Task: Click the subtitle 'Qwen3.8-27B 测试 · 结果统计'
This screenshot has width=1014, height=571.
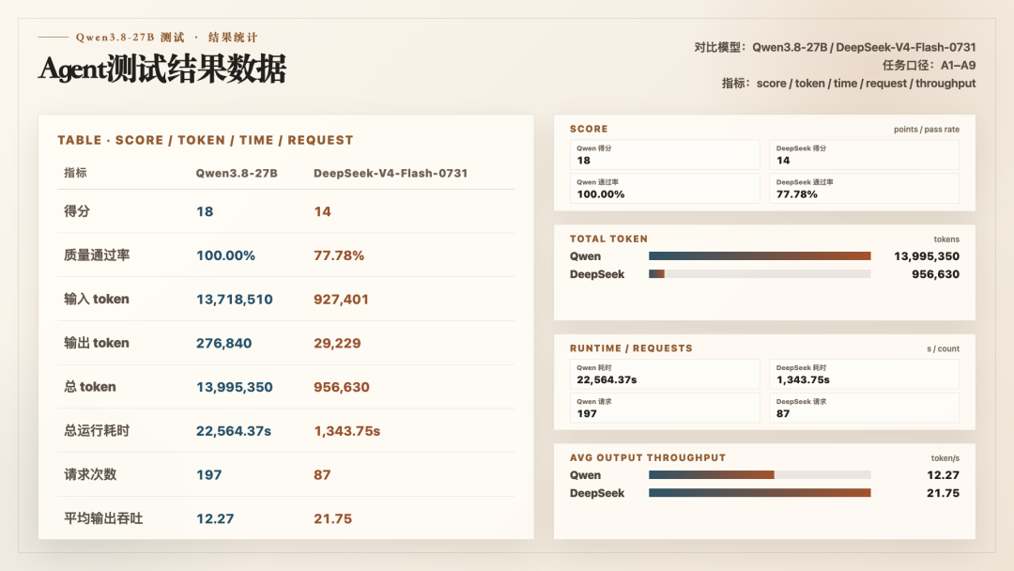Action: pos(167,38)
